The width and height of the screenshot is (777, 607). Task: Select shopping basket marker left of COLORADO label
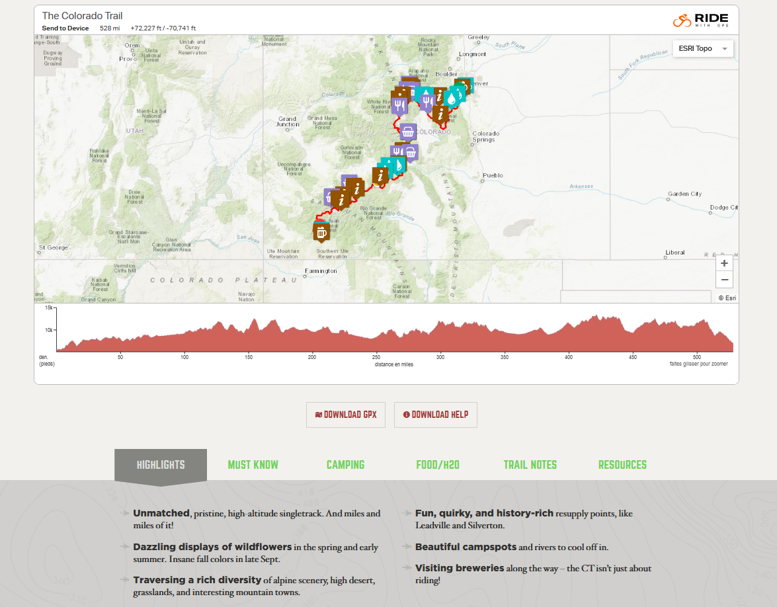coord(408,132)
